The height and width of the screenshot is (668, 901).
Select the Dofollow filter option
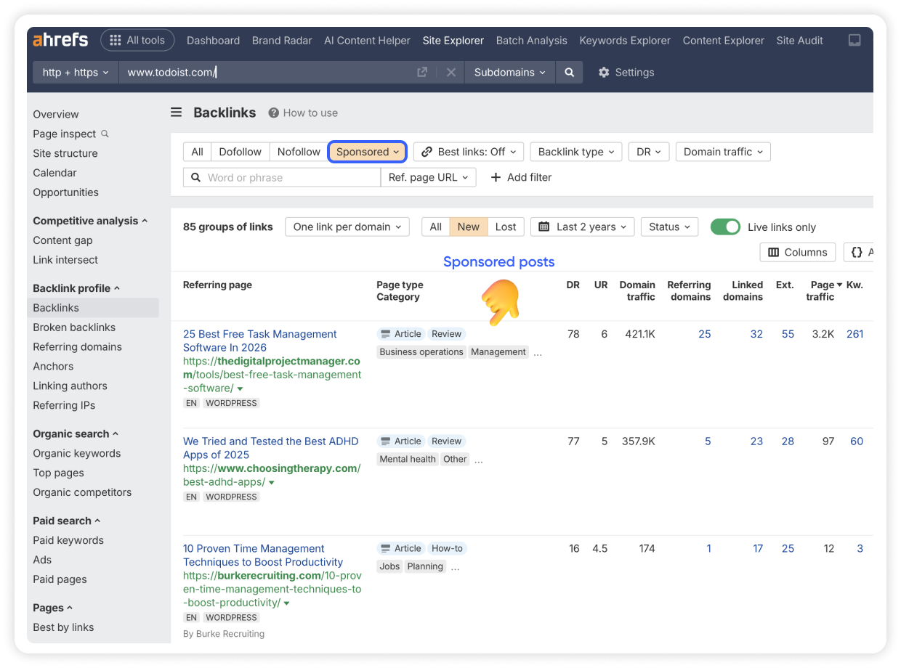pyautogui.click(x=240, y=152)
